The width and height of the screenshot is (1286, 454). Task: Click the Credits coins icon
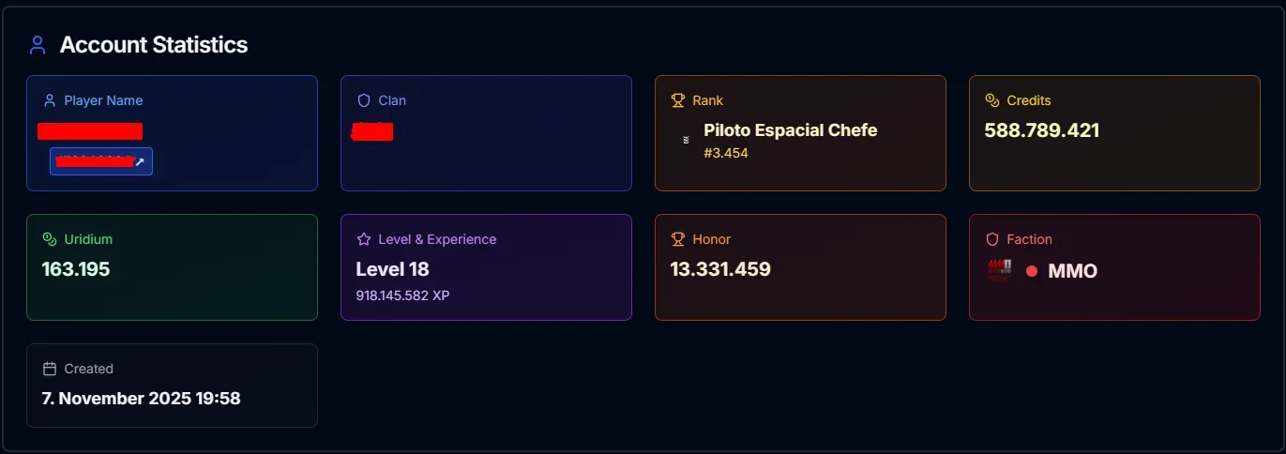992,100
